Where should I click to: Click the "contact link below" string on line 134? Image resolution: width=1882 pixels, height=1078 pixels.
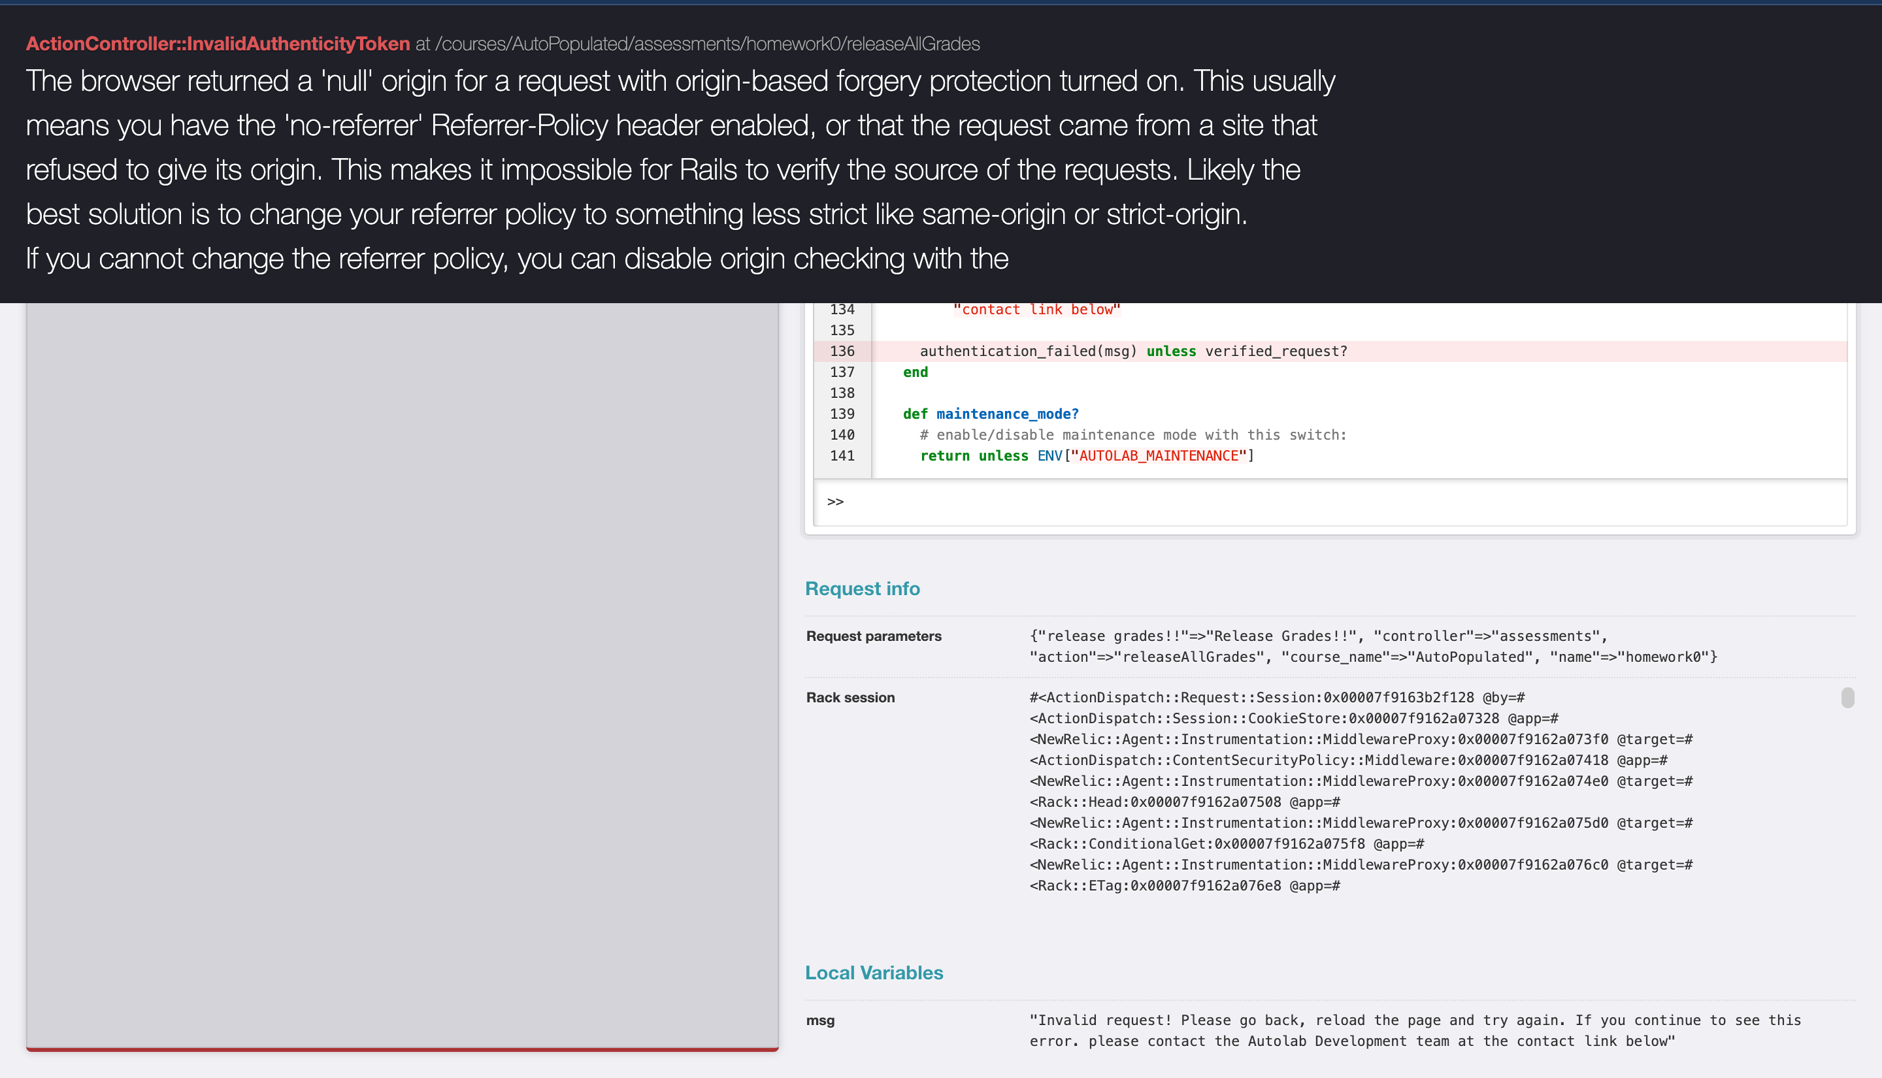[x=1036, y=310]
